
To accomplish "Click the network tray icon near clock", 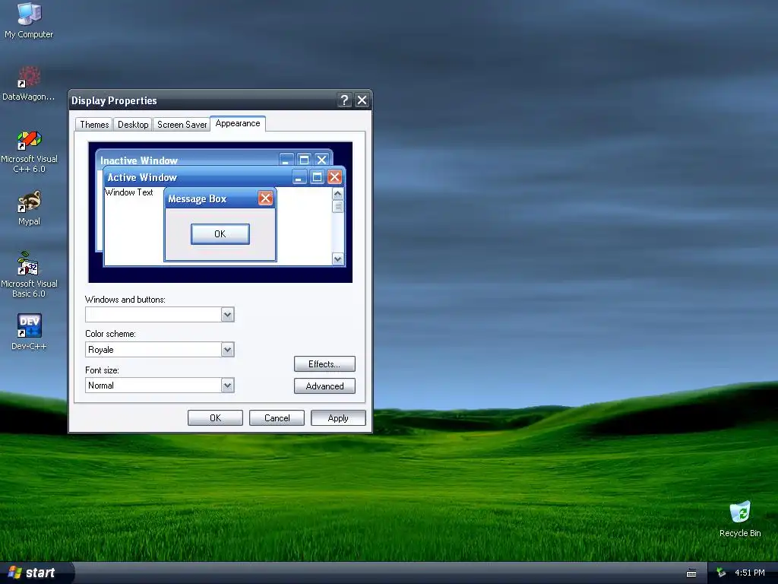I will pos(721,573).
